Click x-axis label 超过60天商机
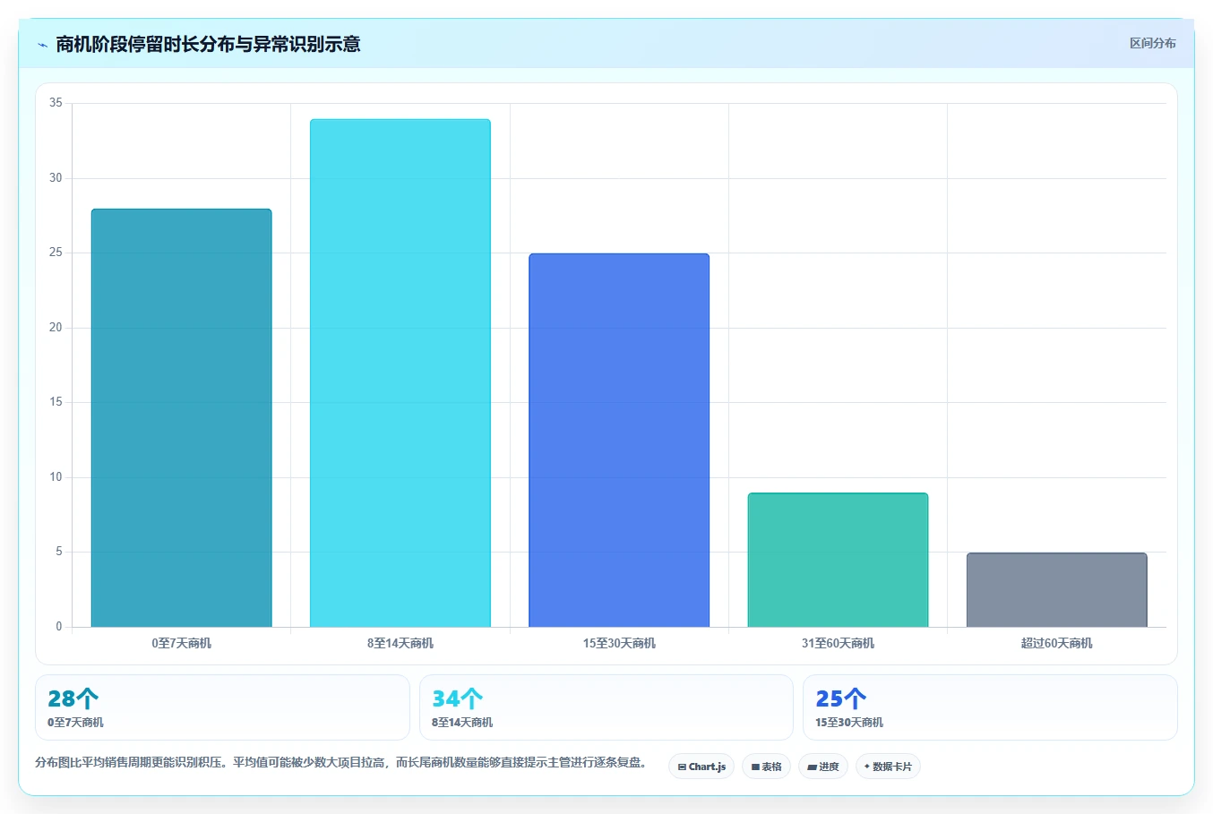Screen dimensions: 1213x814 coord(1056,643)
